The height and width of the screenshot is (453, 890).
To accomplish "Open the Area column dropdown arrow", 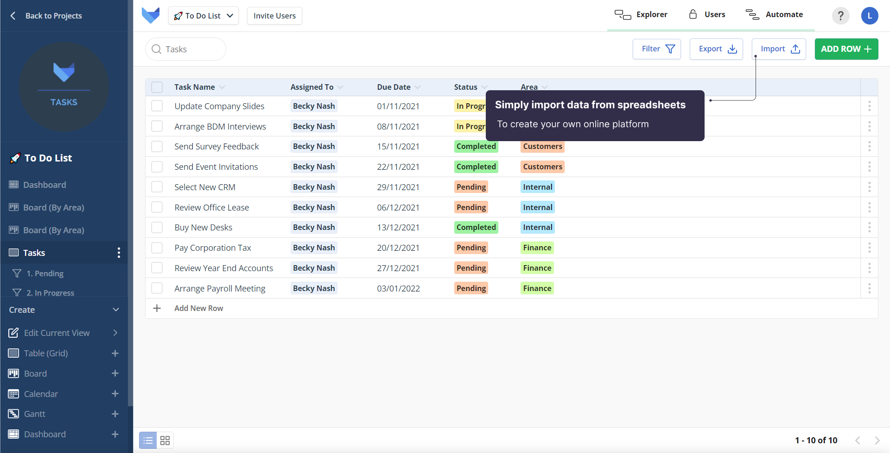I will coord(545,87).
